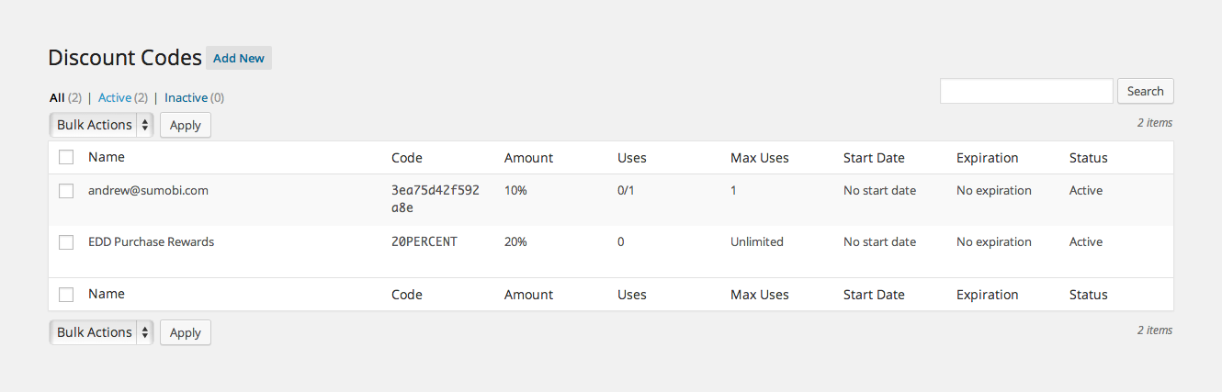Screen dimensions: 1222x392
Task: Open the top Bulk Actions dropdown
Action: point(101,125)
